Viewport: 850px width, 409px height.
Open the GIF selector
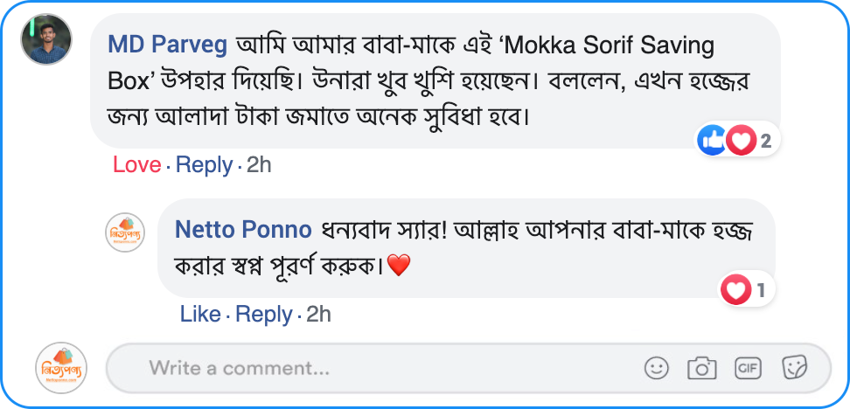tap(748, 368)
